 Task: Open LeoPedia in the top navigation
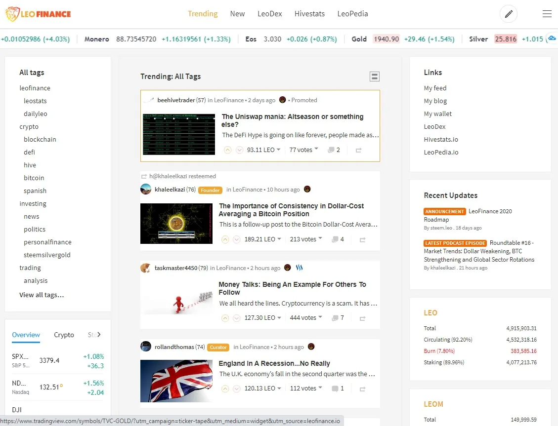pyautogui.click(x=353, y=14)
